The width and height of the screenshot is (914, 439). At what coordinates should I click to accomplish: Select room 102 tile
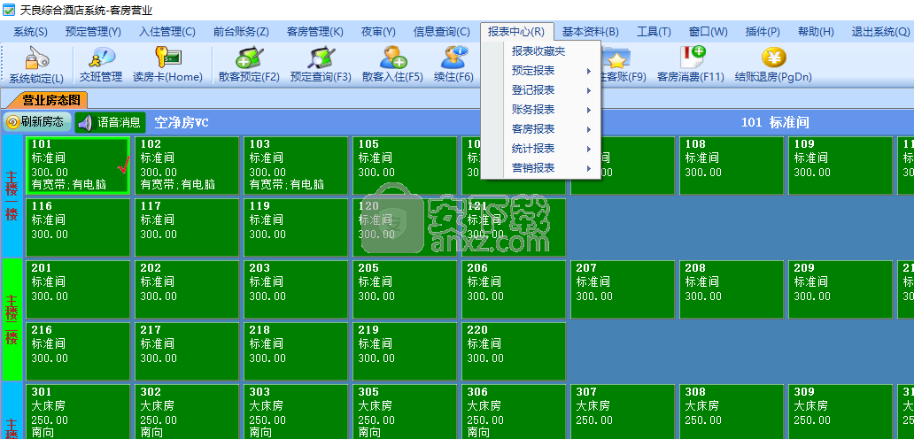pos(187,166)
